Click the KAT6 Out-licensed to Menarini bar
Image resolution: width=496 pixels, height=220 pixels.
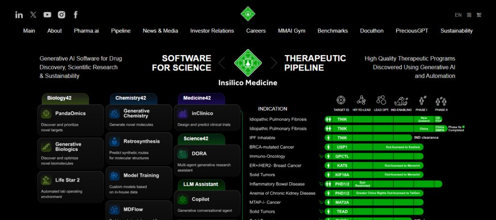pos(374,165)
